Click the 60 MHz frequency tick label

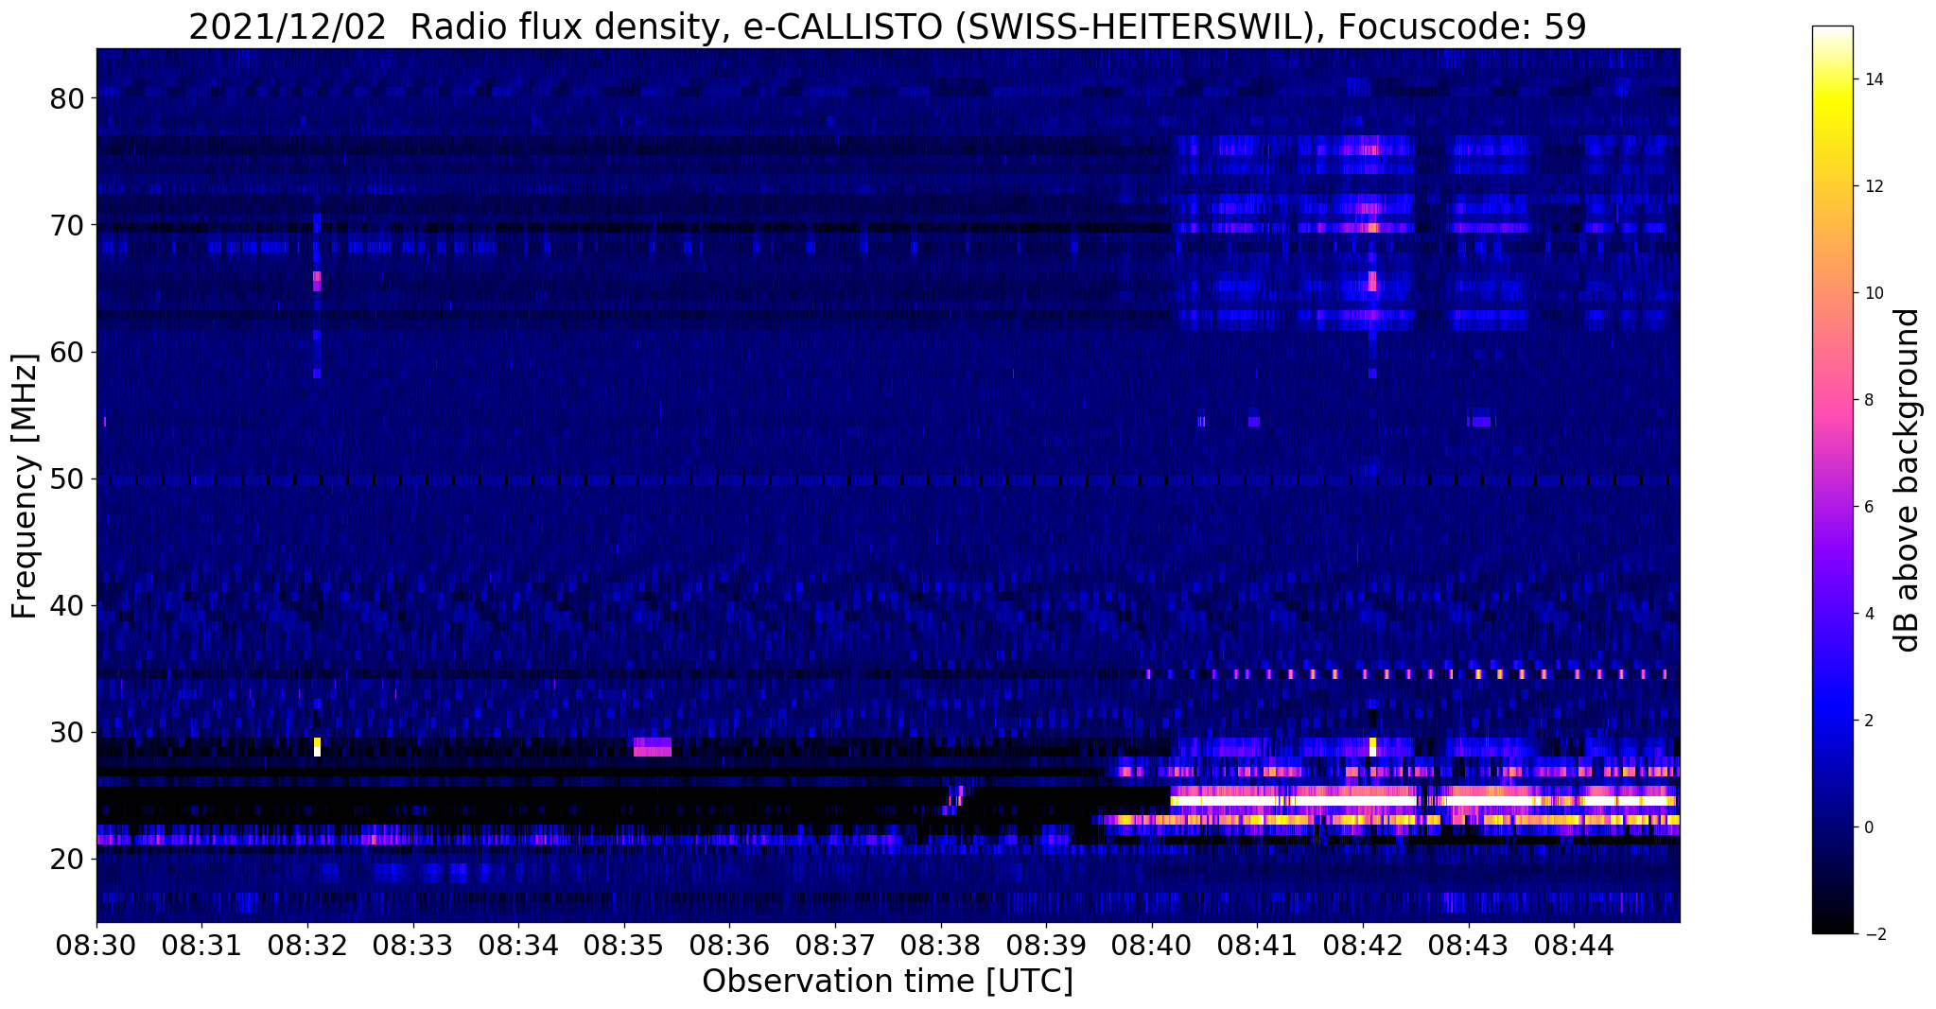66,352
